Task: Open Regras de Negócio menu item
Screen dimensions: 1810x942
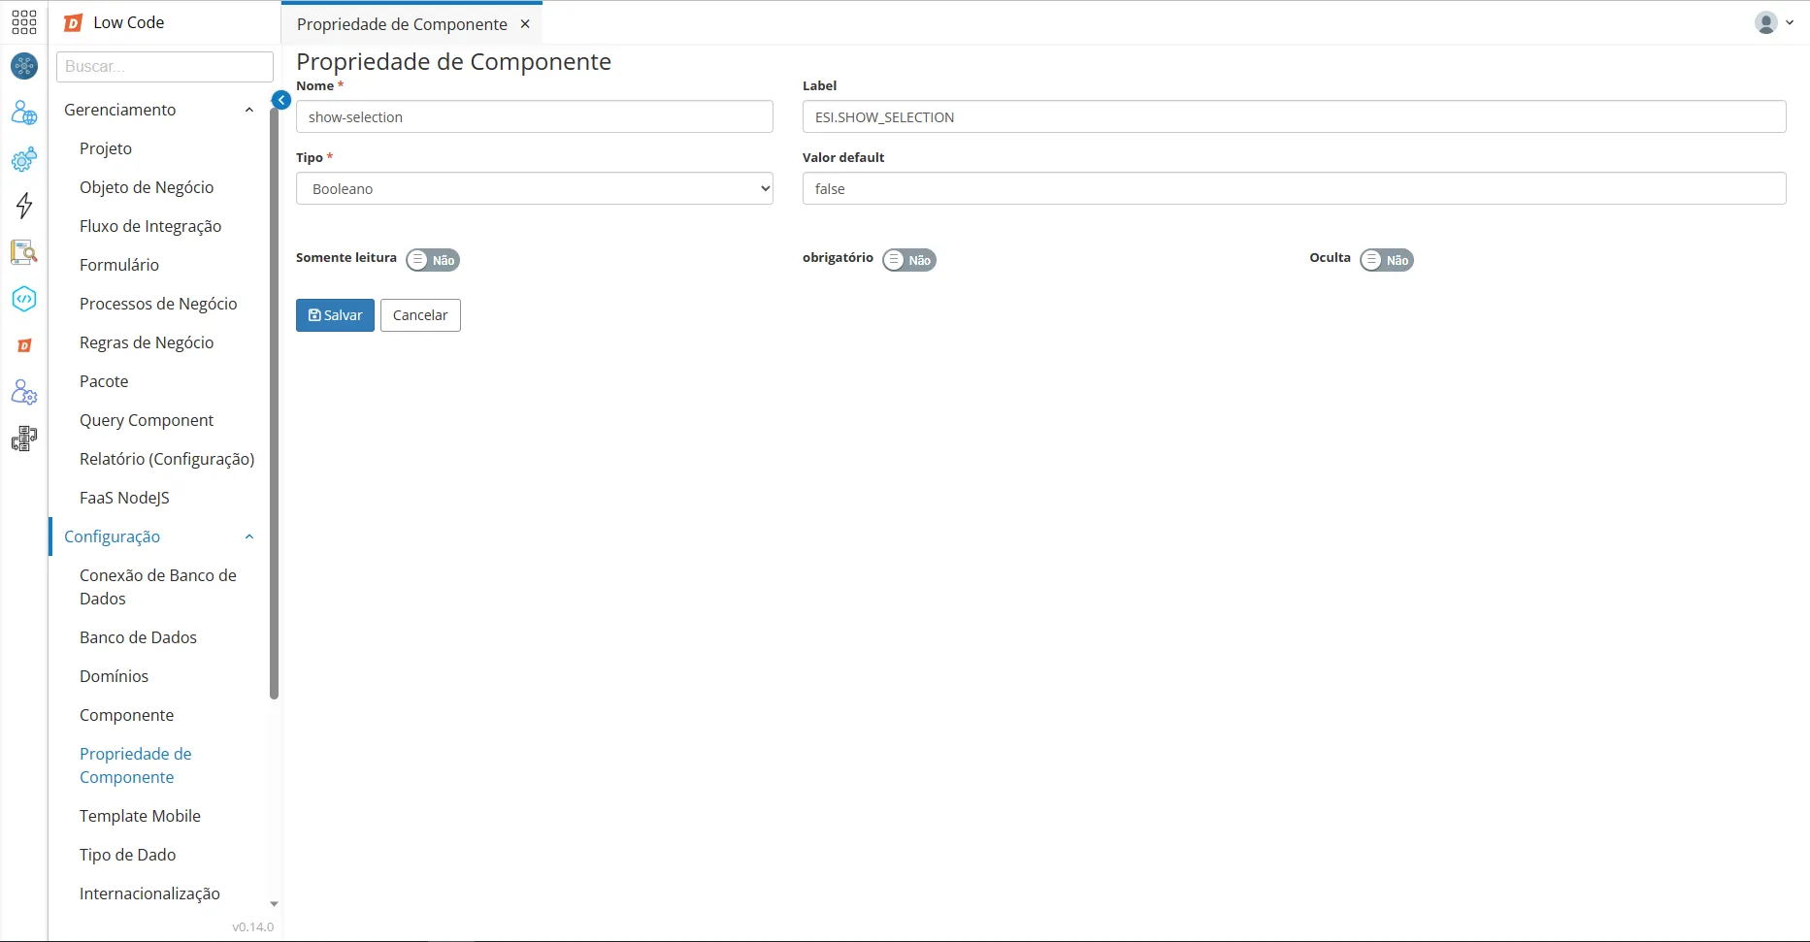Action: [147, 342]
